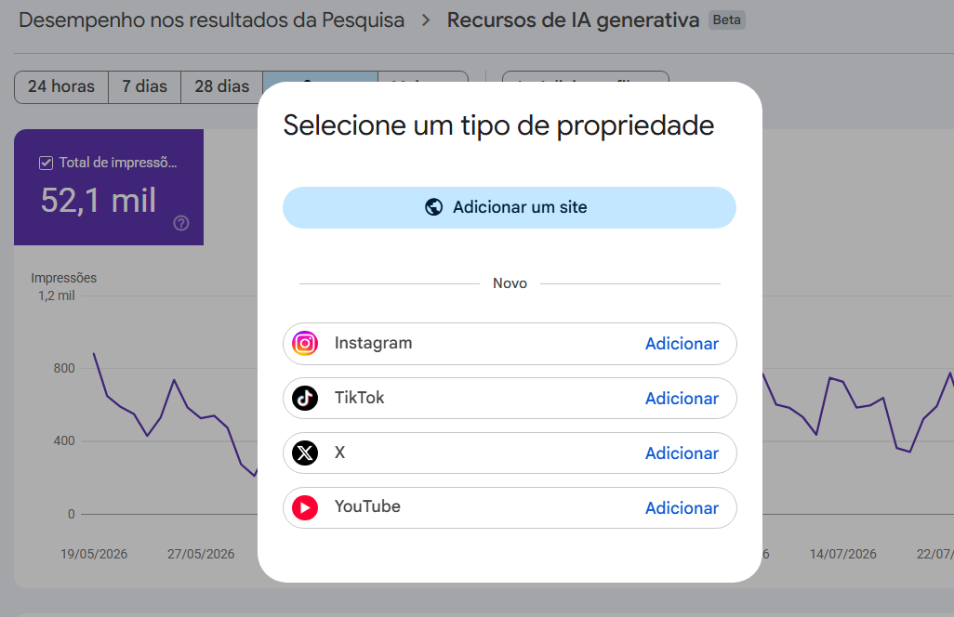Click Adicionar link for TikTok
The image size is (954, 617).
click(682, 399)
